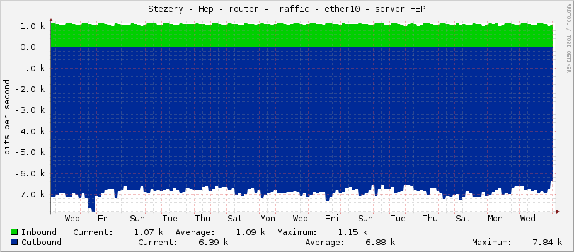Image resolution: width=574 pixels, height=252 pixels.
Task: Click the Inbound average value 1.09 k
Action: (x=250, y=232)
